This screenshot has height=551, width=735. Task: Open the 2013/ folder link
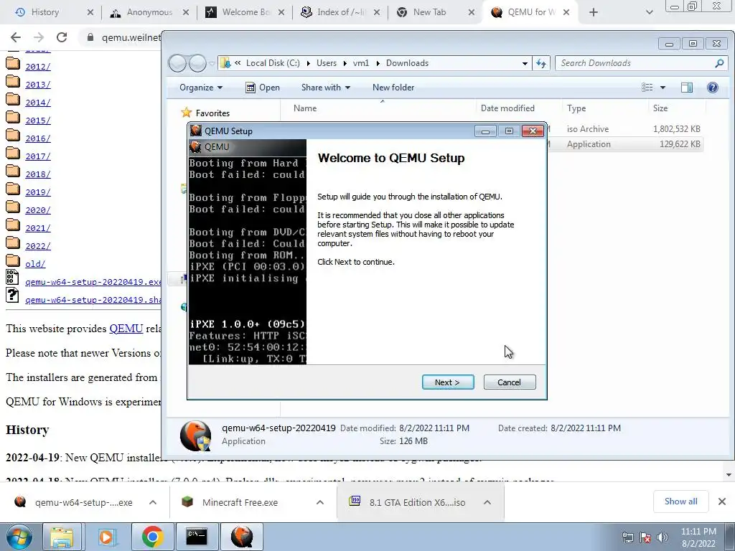click(37, 85)
